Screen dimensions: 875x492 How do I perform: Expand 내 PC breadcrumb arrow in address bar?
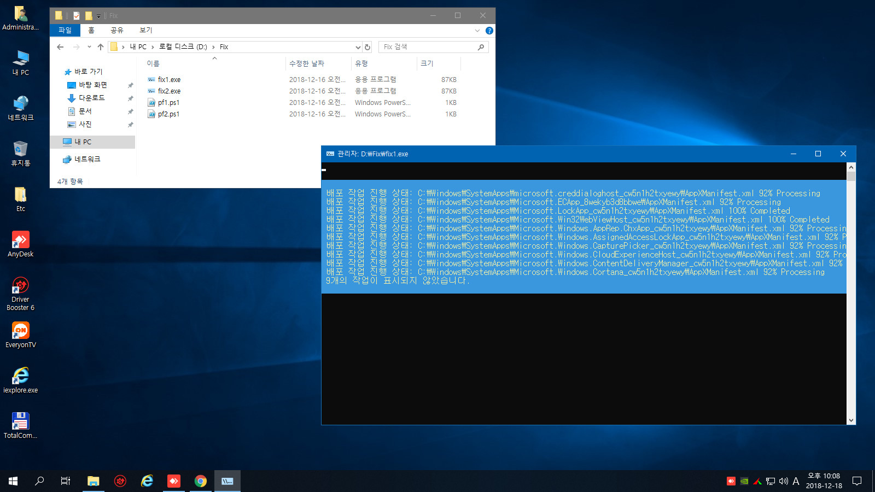(x=153, y=47)
